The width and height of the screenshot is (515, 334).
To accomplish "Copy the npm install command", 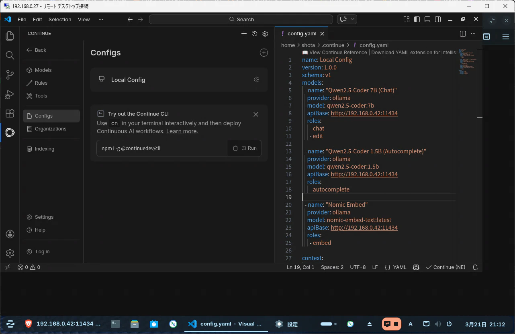I will click(x=235, y=148).
